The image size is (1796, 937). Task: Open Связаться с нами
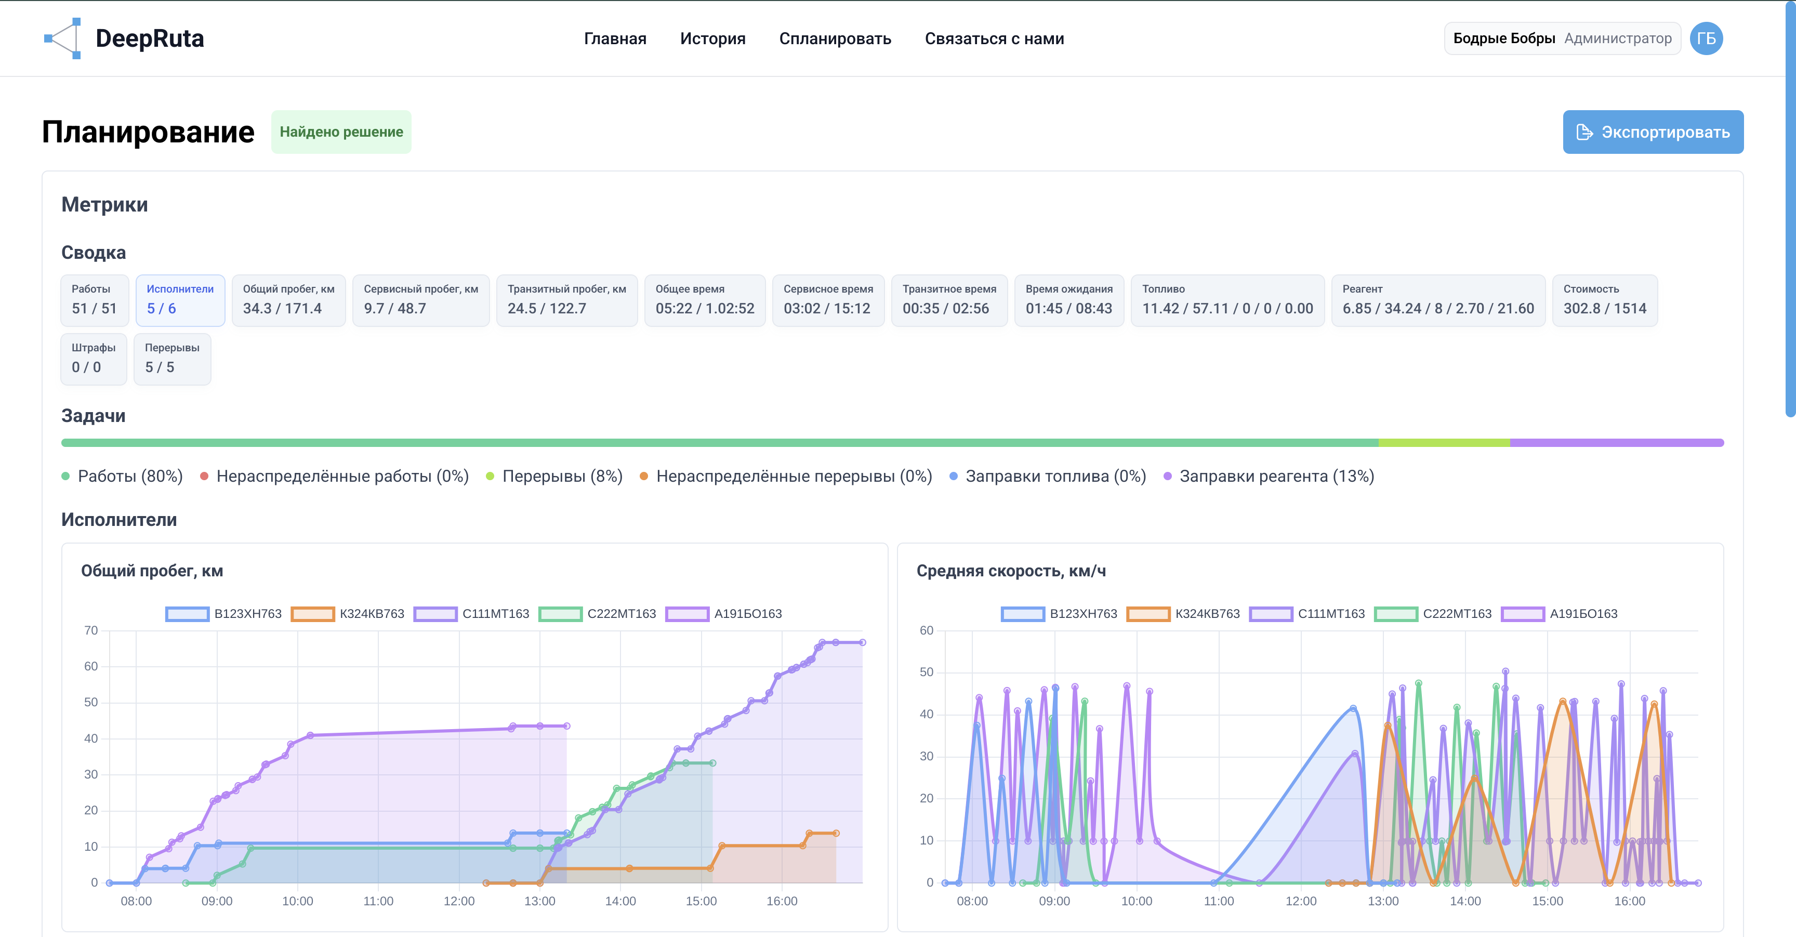(994, 38)
